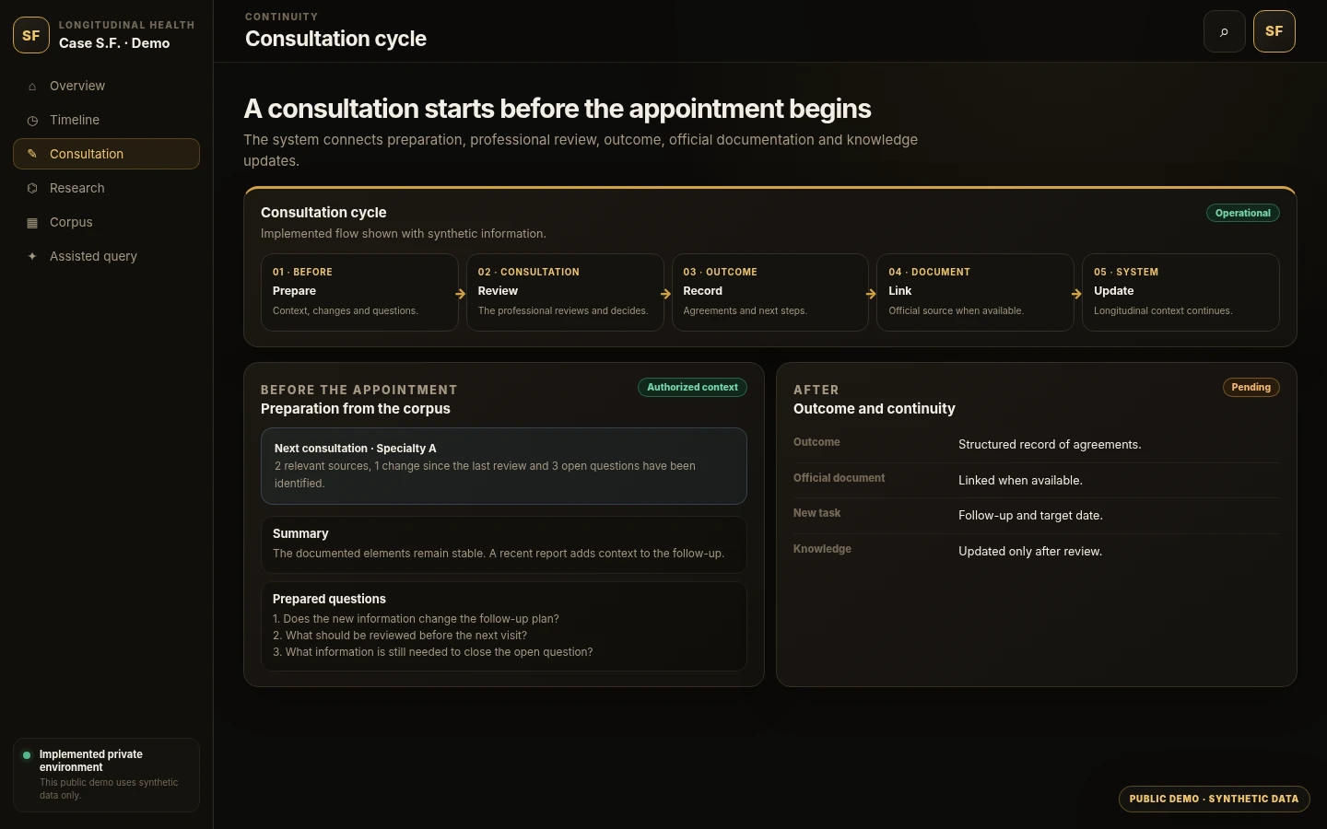Image resolution: width=1327 pixels, height=829 pixels.
Task: Click the Case S.F. · Demo title
Action: [114, 43]
